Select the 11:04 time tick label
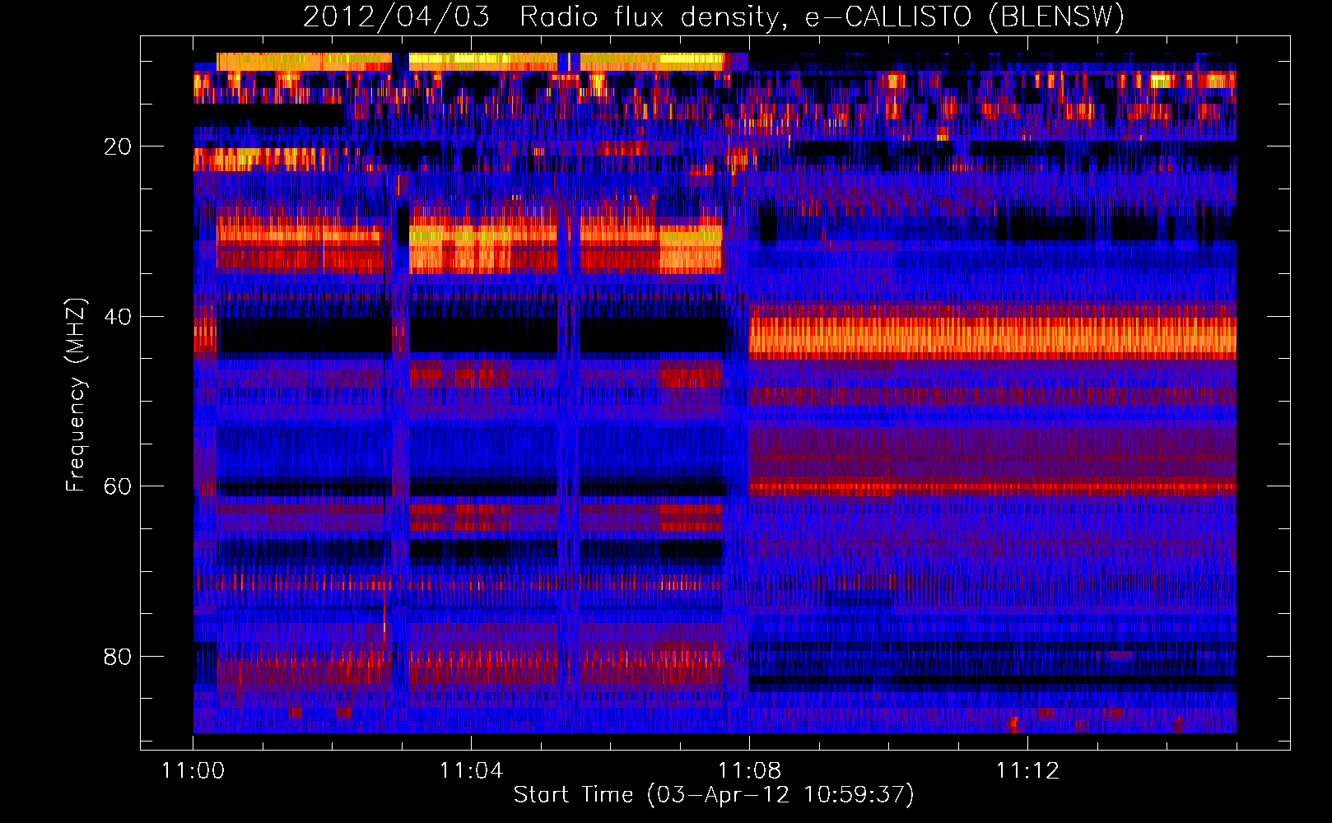 [x=471, y=770]
